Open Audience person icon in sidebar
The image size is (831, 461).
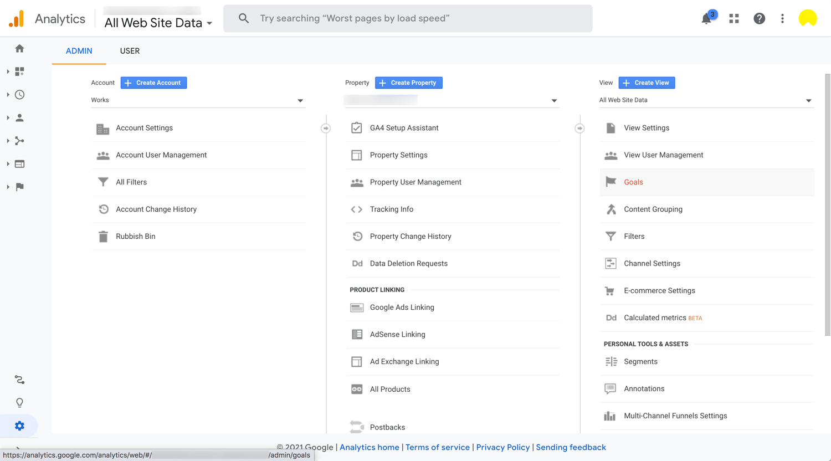pos(19,118)
